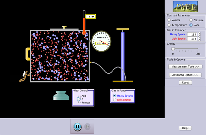Select None as constant parameter
206x135 pixels.
191,25
